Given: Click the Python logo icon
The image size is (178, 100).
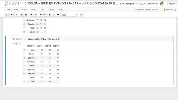Looking at the screenshot, I should click(x=162, y=4).
